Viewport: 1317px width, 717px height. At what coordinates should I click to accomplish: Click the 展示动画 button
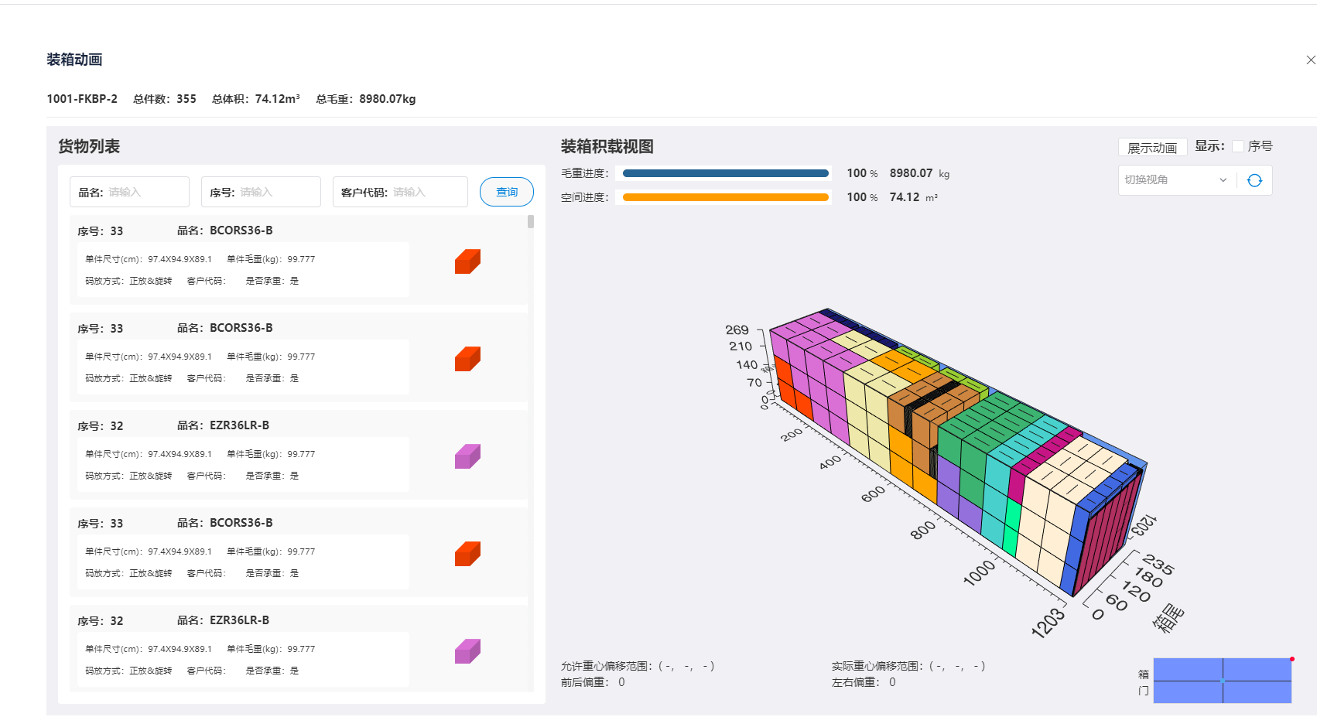[x=1152, y=148]
